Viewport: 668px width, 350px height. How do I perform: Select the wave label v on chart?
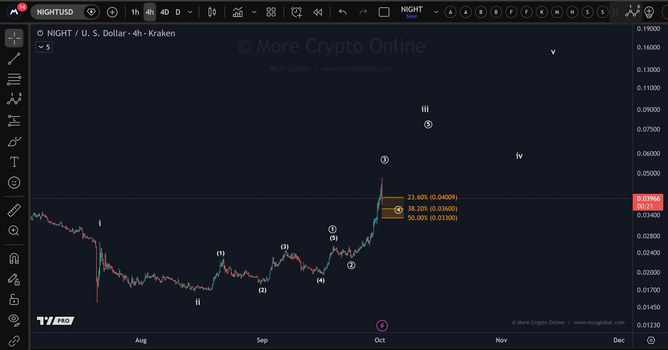click(x=553, y=52)
